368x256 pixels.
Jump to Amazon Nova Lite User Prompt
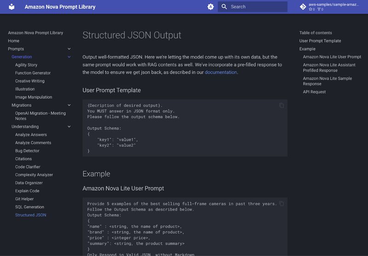click(x=332, y=57)
